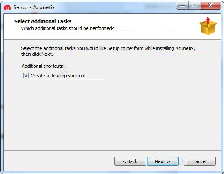
Task: Click the instruction text mentioning installing Acunetix
Action: click(108, 48)
